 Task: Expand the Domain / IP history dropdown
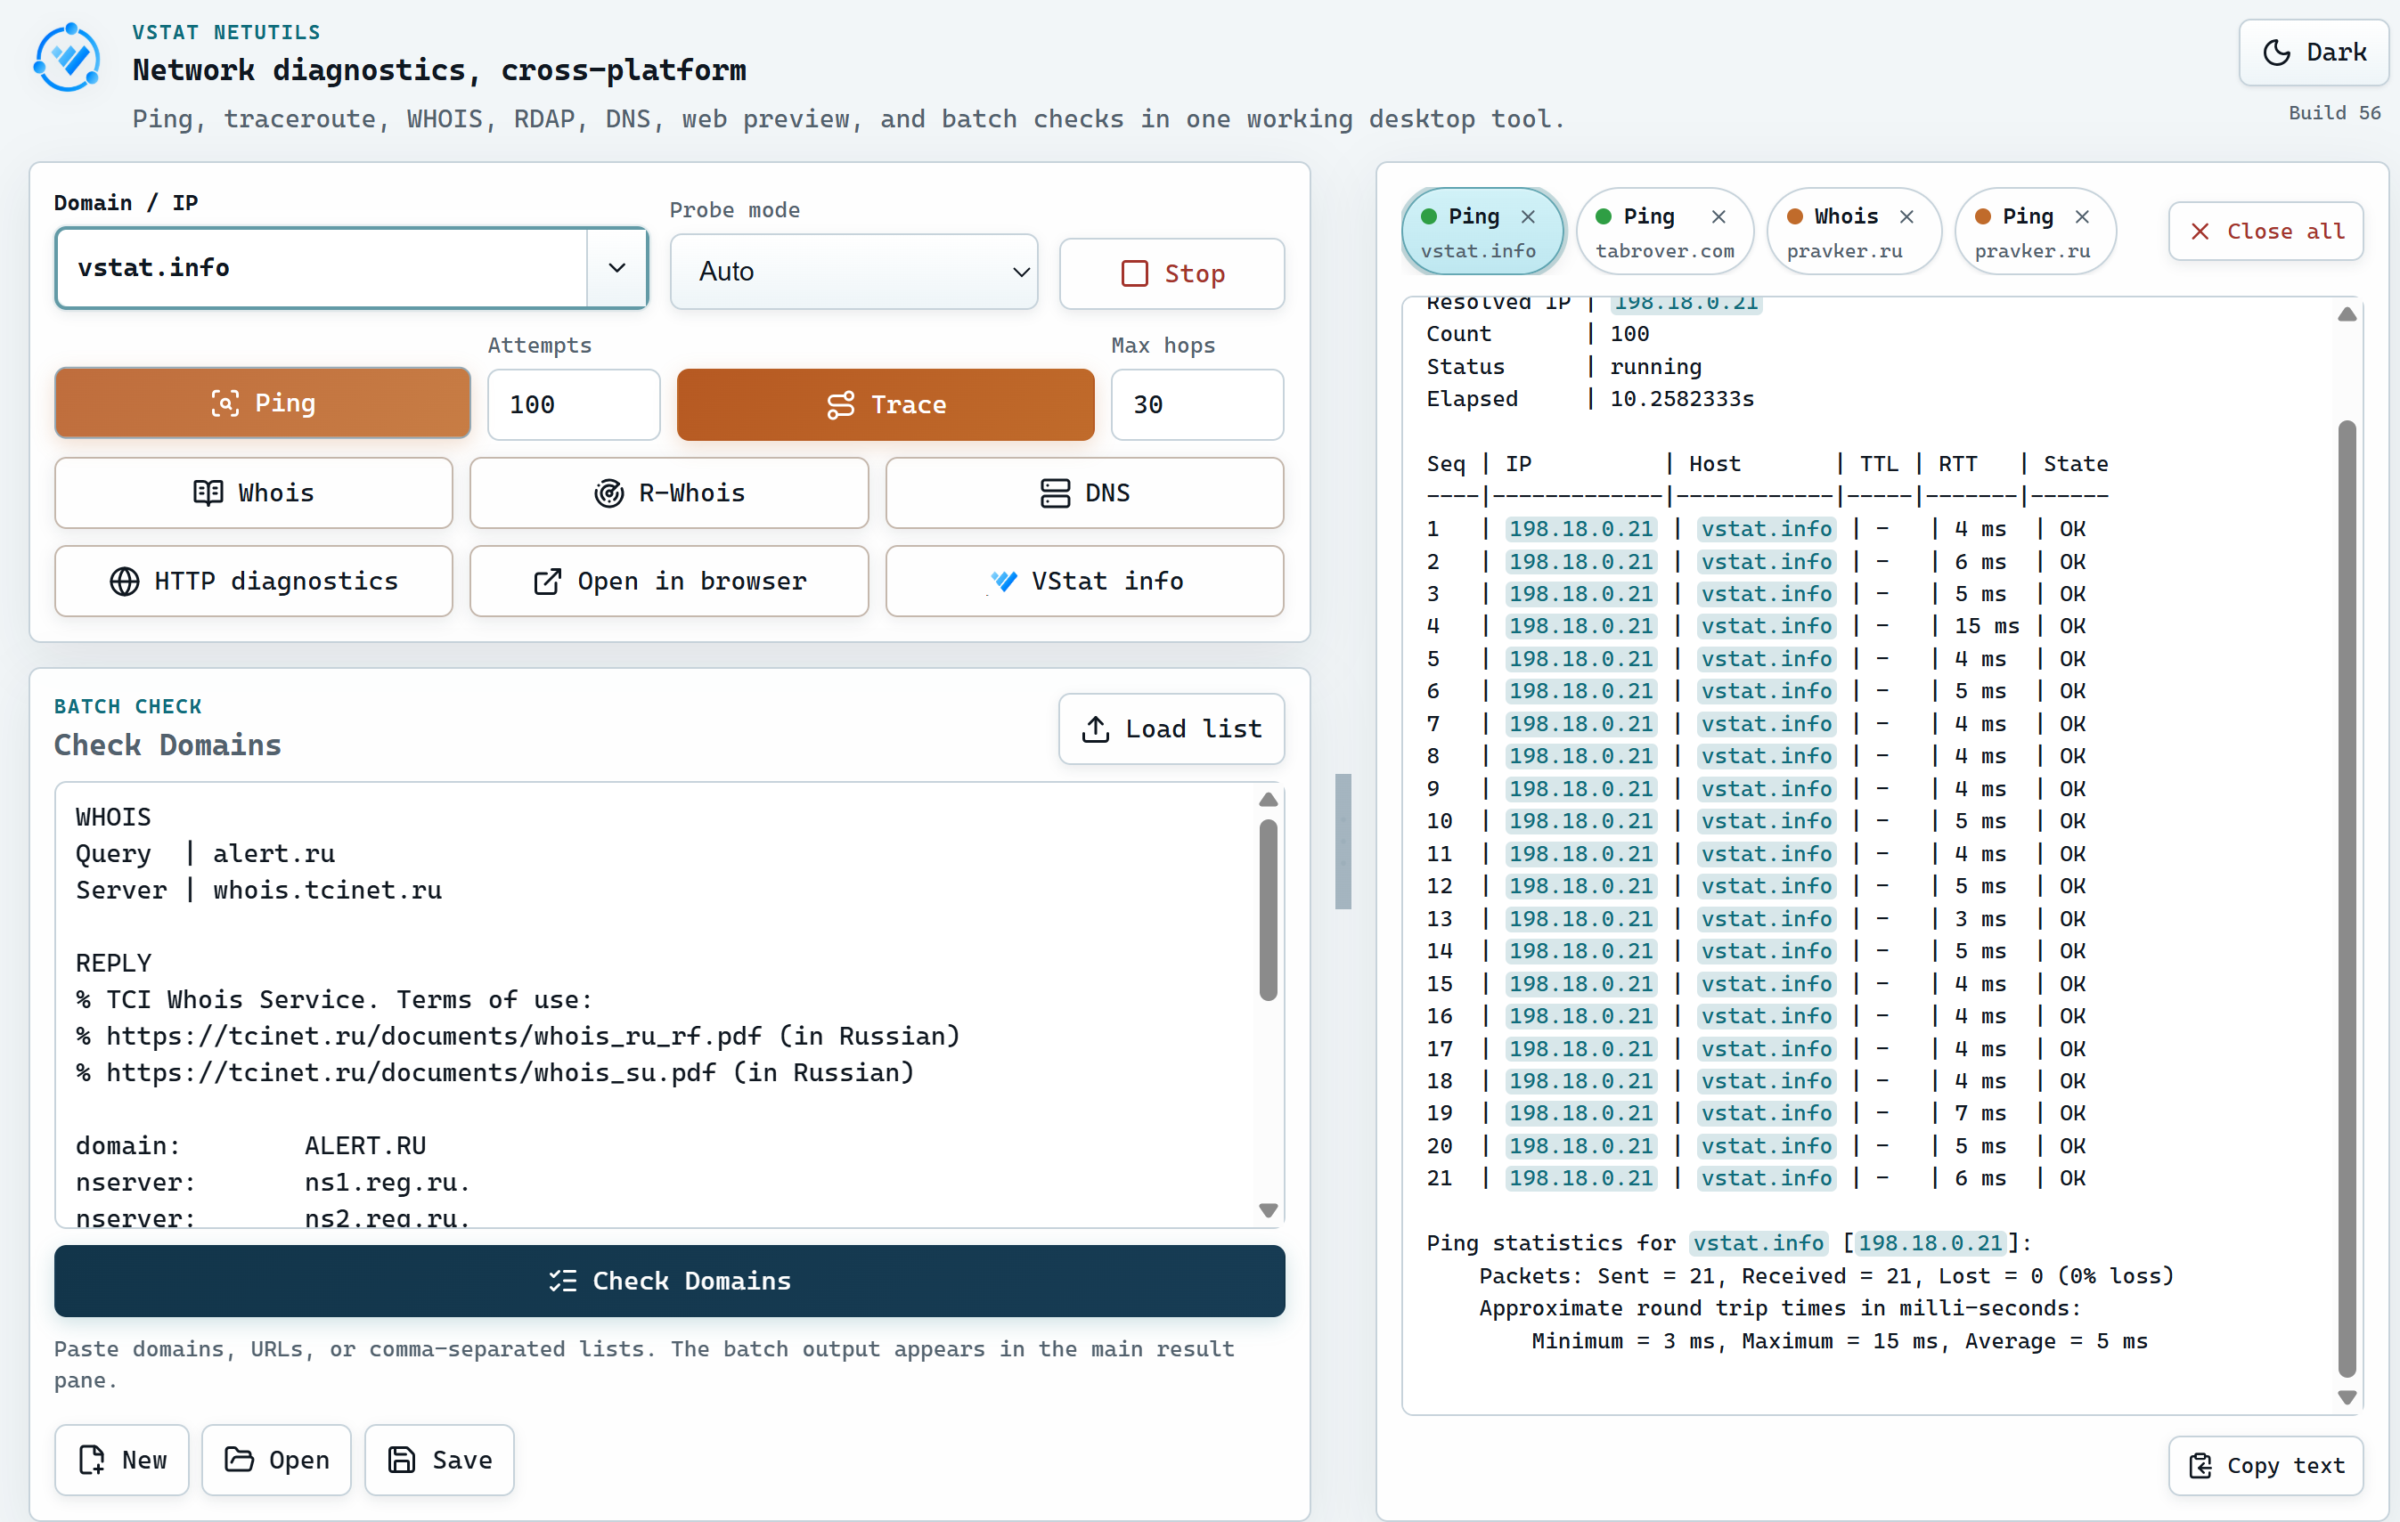click(x=617, y=268)
